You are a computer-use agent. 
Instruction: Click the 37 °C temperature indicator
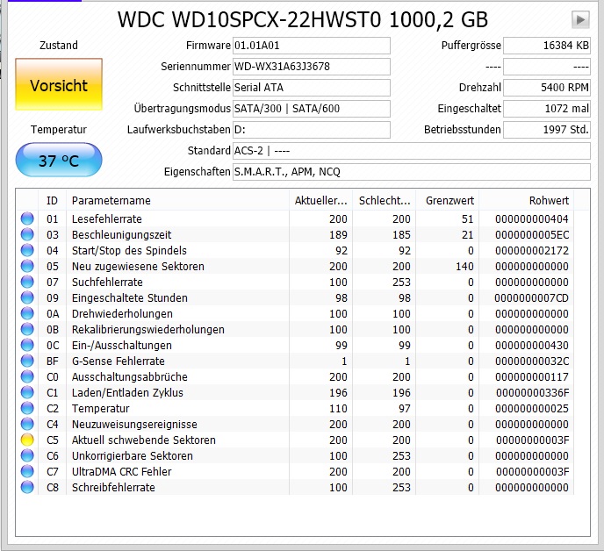click(x=59, y=161)
